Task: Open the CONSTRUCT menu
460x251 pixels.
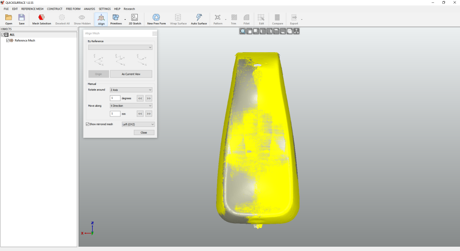Action: pyautogui.click(x=54, y=9)
